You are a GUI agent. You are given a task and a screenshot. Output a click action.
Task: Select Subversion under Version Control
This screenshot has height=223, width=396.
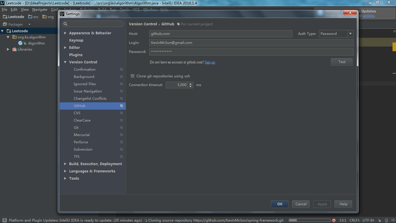83,149
